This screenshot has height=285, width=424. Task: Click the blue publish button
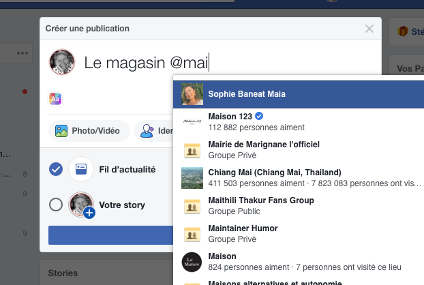(111, 235)
